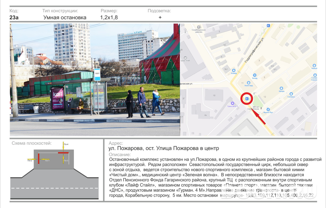Click the Пл-3 label in the scheme
326x208 pixels.
66,161
